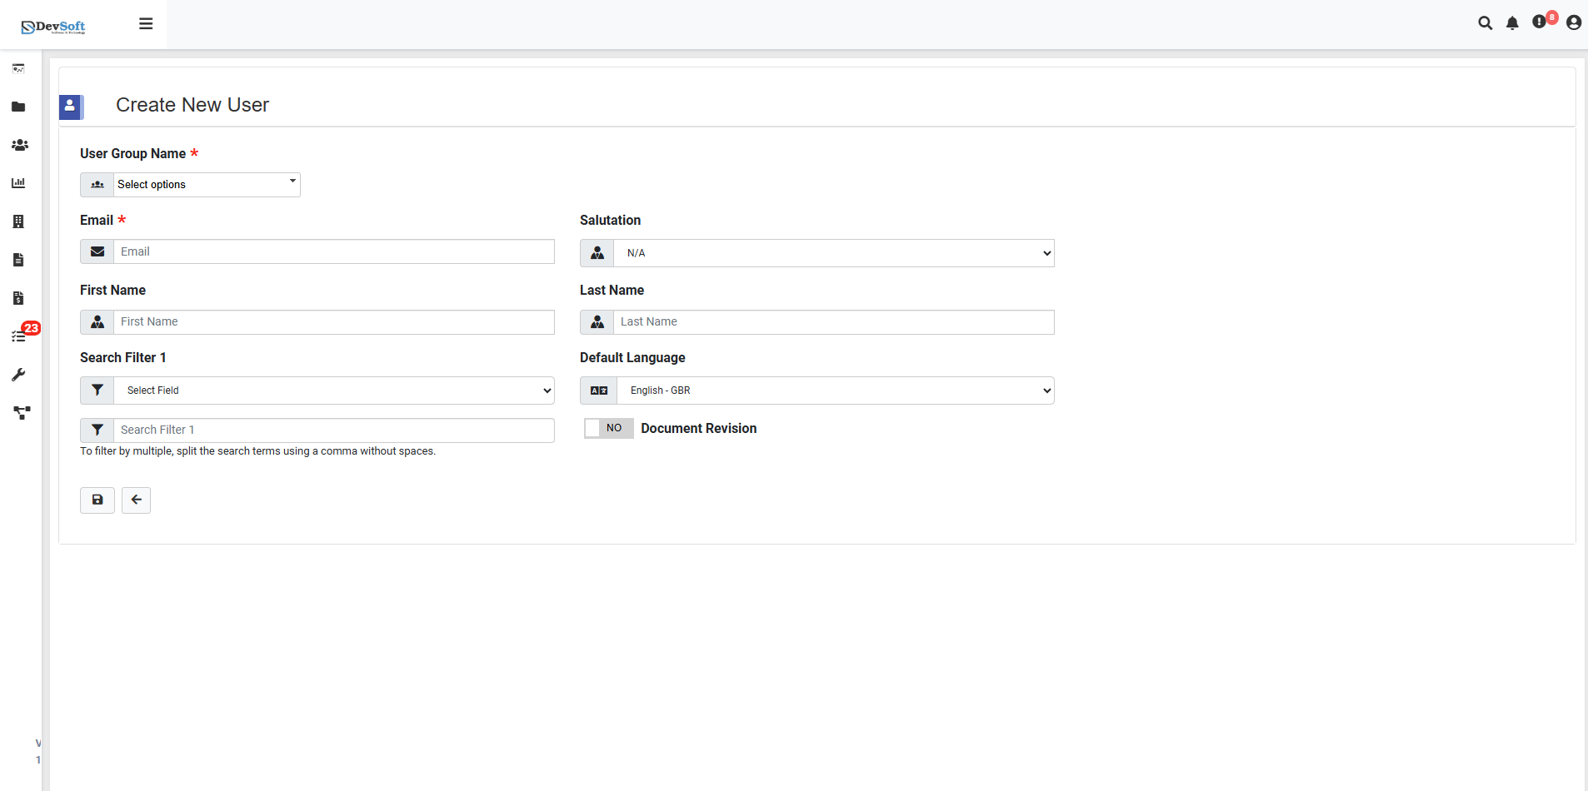1588x791 pixels.
Task: Expand the Salutation dropdown
Action: (833, 253)
